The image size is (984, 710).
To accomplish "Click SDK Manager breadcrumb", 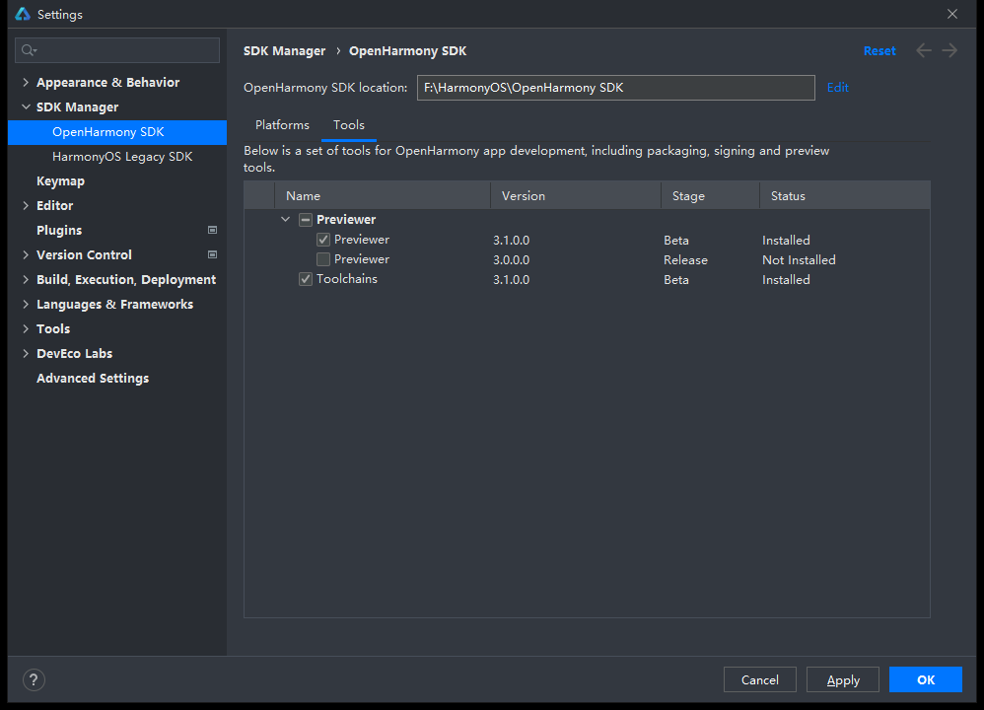I will point(284,51).
